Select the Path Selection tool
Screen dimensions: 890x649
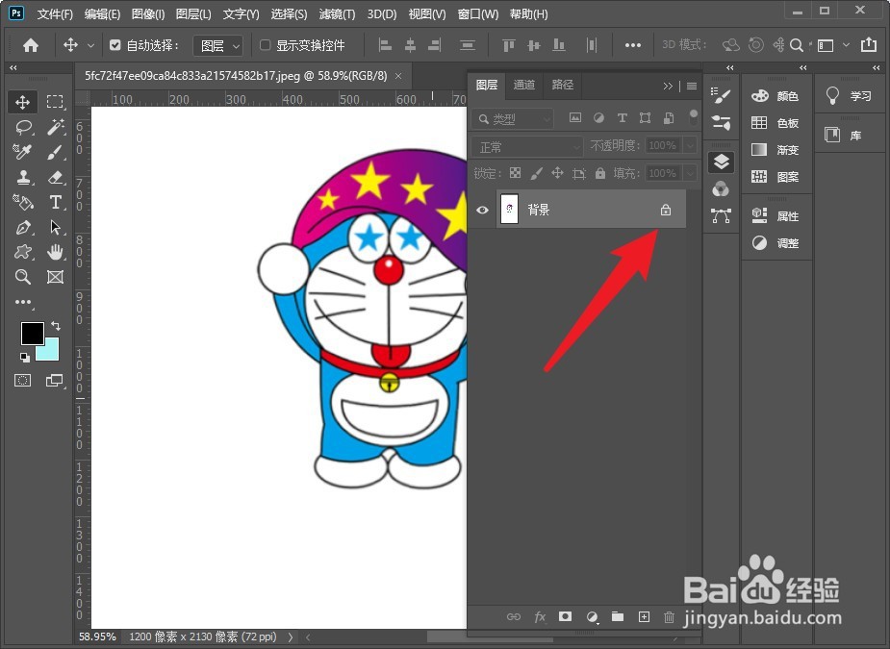55,228
